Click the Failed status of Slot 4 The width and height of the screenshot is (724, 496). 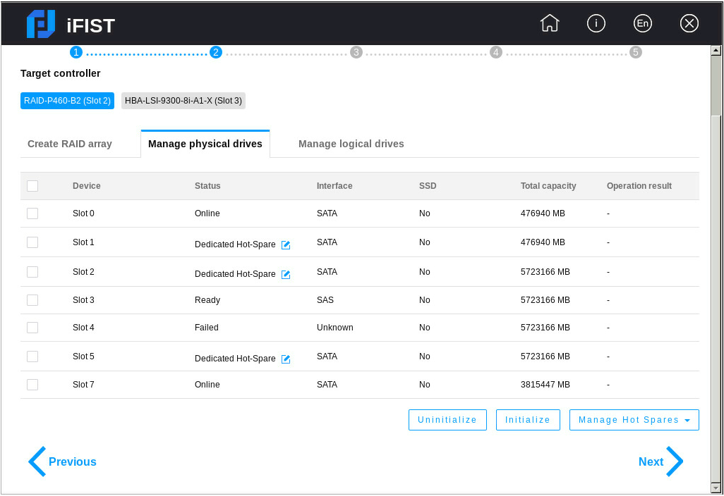click(206, 328)
